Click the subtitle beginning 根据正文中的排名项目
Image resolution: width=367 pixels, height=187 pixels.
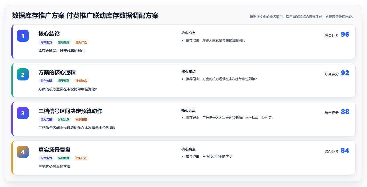[302, 17]
